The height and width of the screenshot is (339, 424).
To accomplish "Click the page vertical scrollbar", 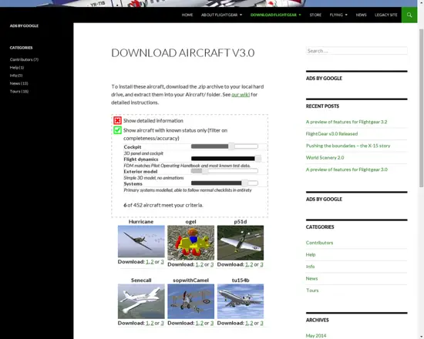I will click(421, 108).
